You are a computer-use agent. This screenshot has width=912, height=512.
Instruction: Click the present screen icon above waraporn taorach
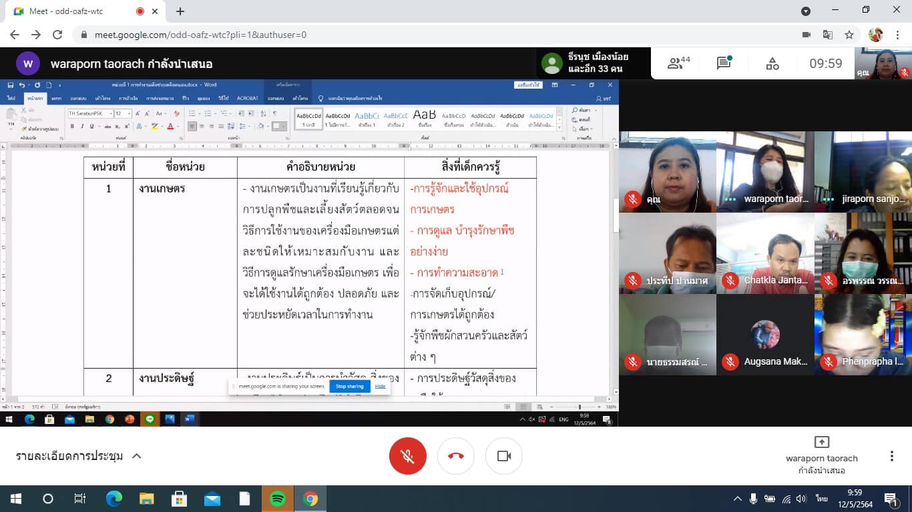coord(822,442)
